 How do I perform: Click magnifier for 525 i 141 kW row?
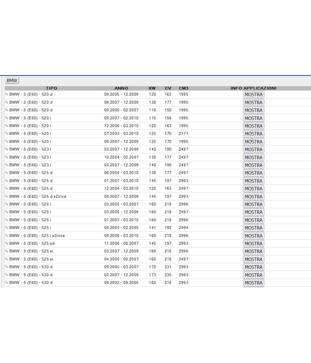point(7,227)
